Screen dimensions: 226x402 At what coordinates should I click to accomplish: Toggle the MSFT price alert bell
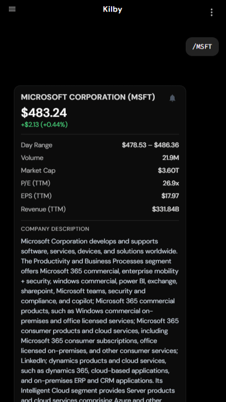point(172,98)
